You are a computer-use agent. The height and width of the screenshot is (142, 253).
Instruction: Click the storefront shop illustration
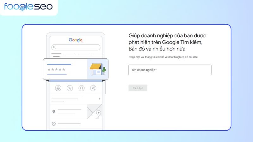tap(97, 69)
